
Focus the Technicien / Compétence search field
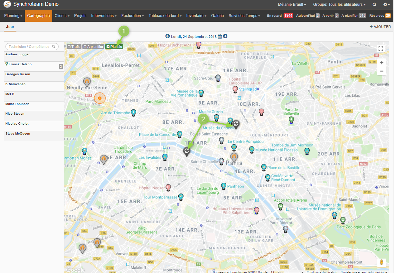pyautogui.click(x=32, y=47)
